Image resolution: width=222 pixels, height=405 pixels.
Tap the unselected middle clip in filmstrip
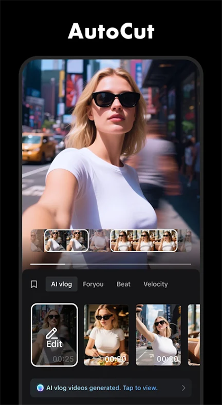99,241
